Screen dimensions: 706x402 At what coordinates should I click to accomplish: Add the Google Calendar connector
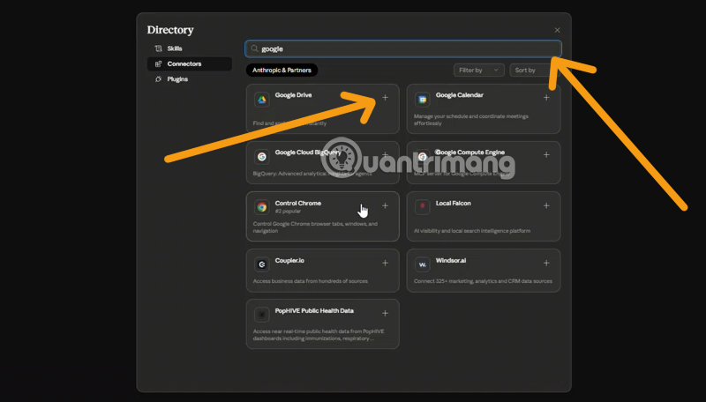(546, 98)
